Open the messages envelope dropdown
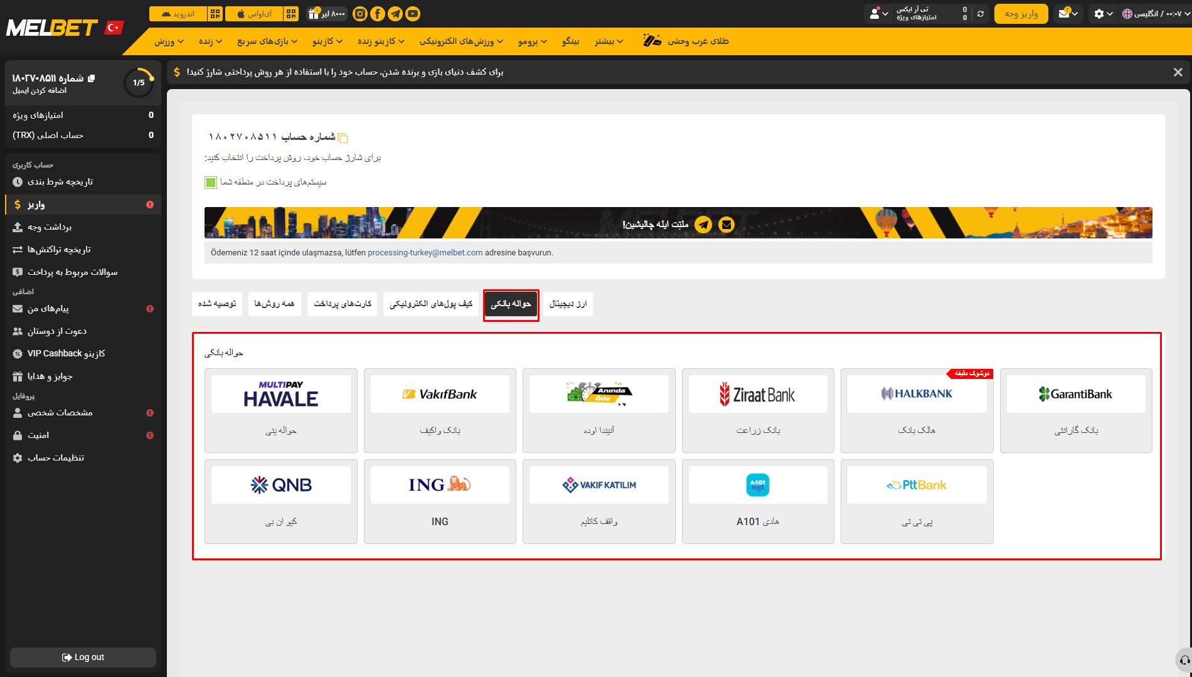This screenshot has width=1192, height=677. pyautogui.click(x=1068, y=14)
